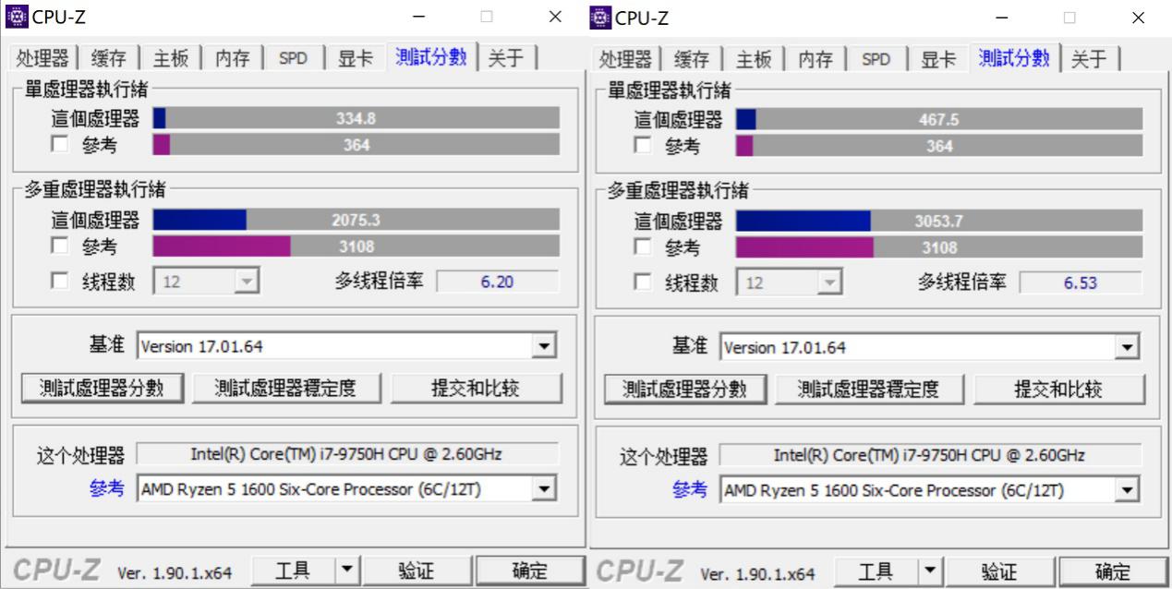Click multi-thread reference bar 3108 in right window
Screen dimensions: 1172x589
939,246
